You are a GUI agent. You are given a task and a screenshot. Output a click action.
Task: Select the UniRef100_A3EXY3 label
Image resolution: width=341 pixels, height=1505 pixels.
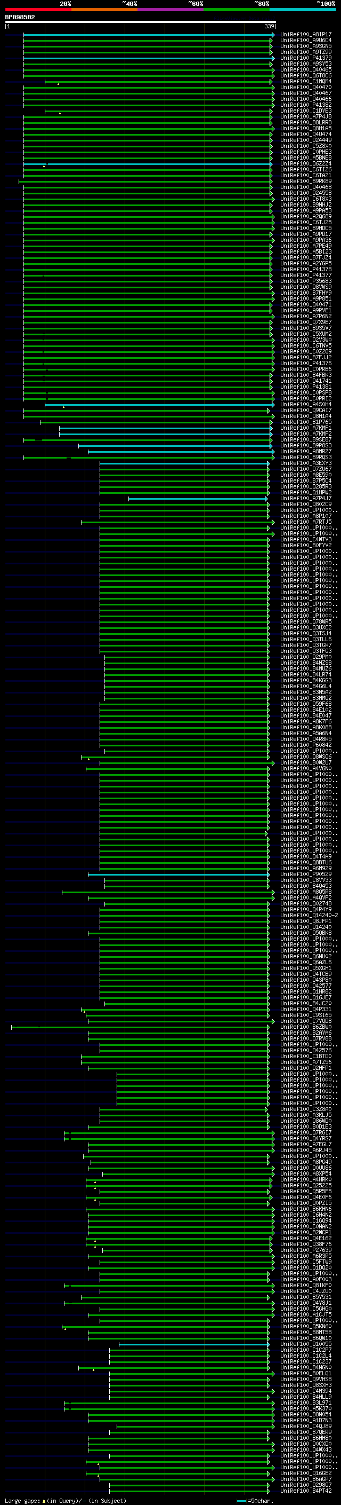pyautogui.click(x=305, y=463)
